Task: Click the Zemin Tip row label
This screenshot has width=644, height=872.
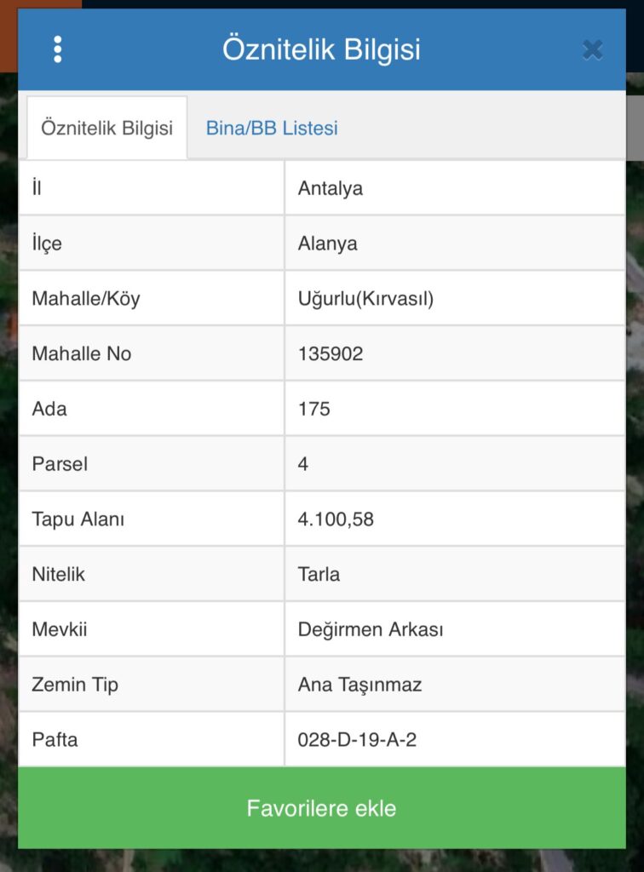Action: pyautogui.click(x=75, y=684)
